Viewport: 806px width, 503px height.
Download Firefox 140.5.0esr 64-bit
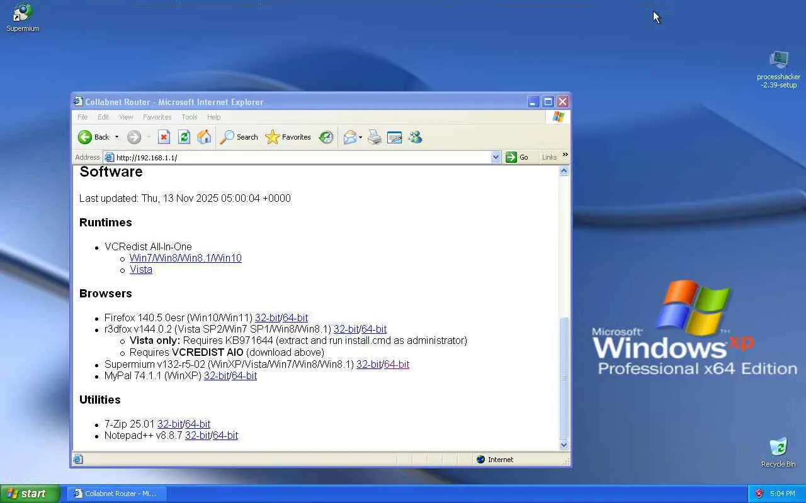click(295, 318)
